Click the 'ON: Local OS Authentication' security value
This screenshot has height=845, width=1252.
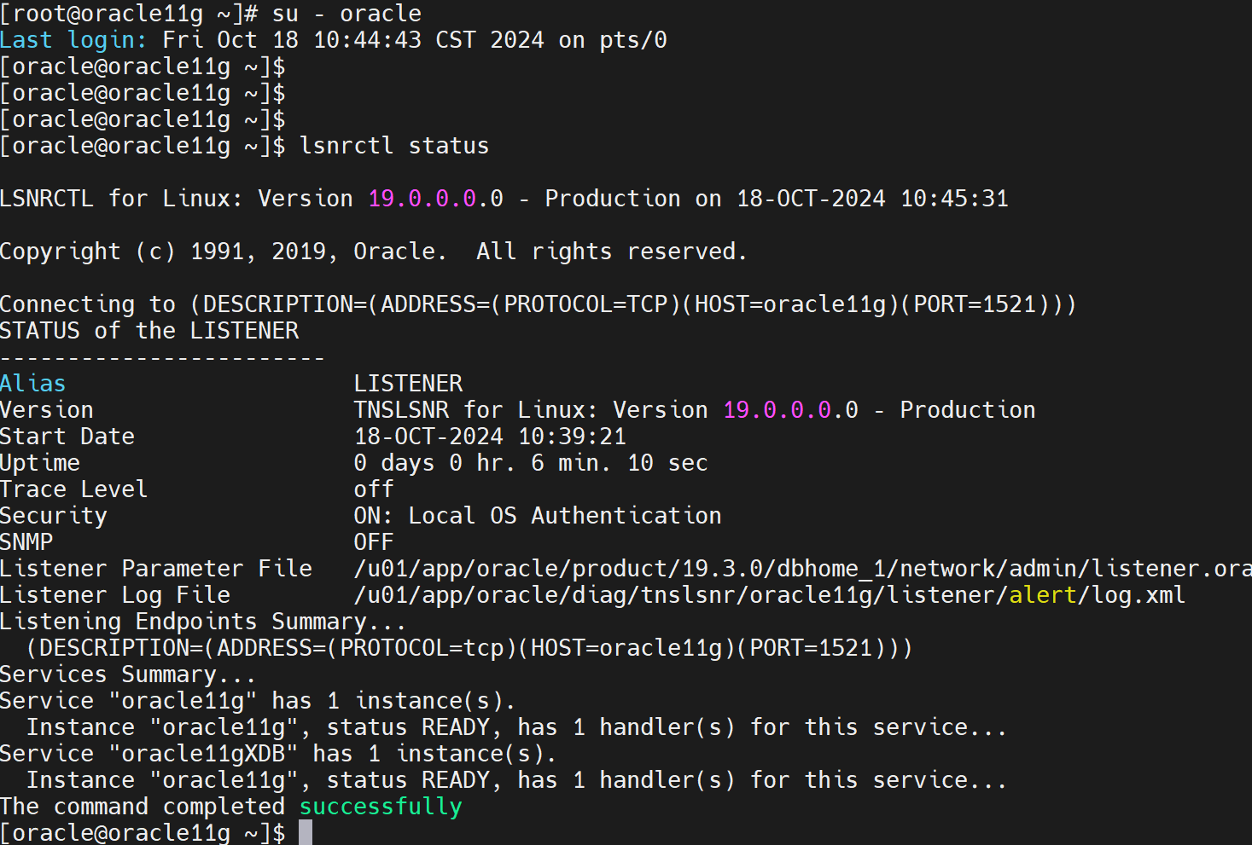[538, 516]
